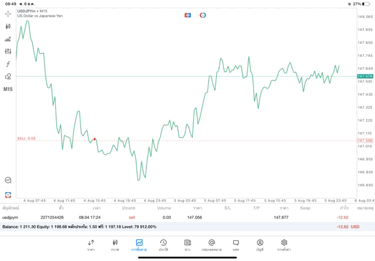Select the usdjpym open sell position row
The width and height of the screenshot is (375, 261).
176,217
